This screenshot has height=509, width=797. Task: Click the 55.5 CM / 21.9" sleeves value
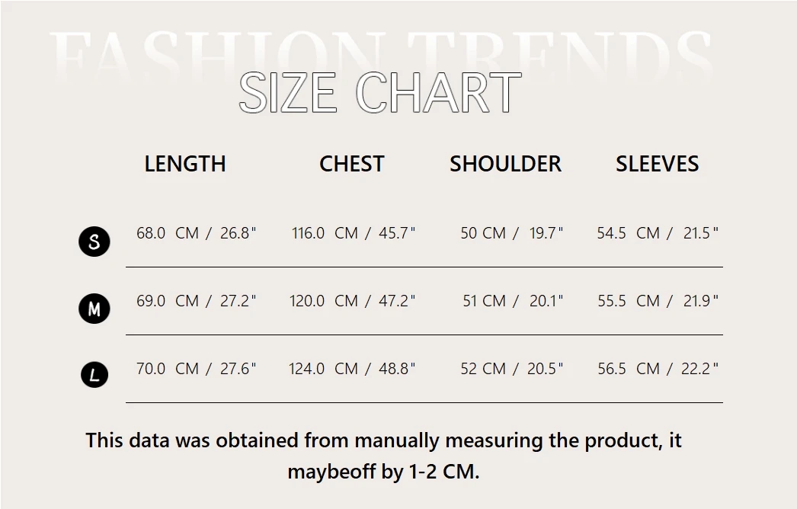(658, 301)
